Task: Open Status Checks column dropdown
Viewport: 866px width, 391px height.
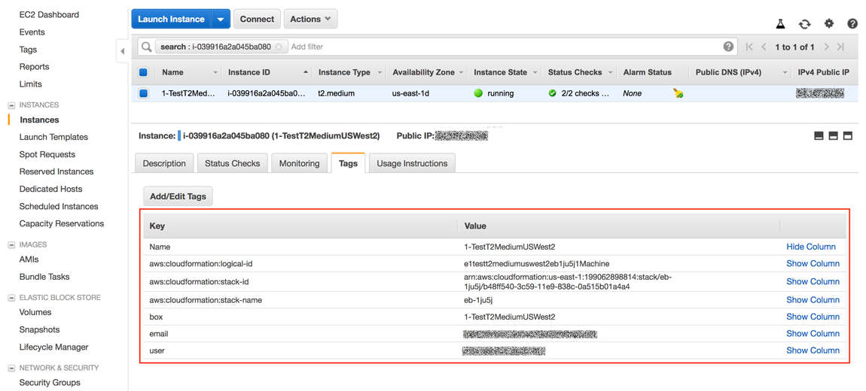Action: [610, 72]
